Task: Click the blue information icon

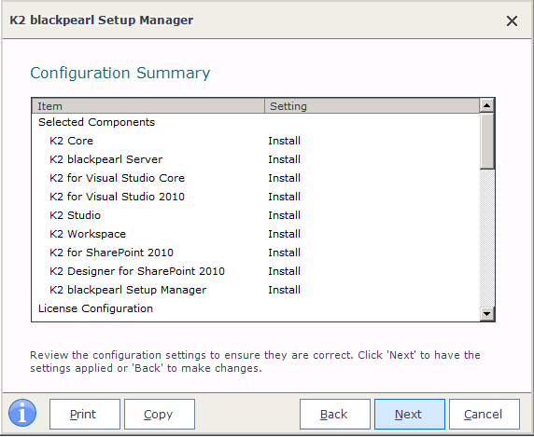Action: pyautogui.click(x=22, y=413)
